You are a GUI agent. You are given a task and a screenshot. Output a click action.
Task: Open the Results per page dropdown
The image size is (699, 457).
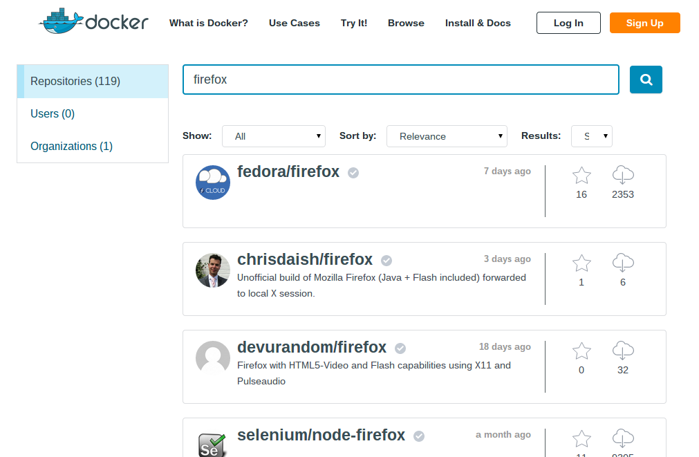592,136
